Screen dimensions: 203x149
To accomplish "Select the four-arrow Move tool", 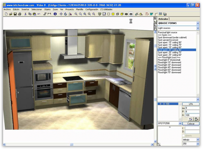I will click(x=61, y=14).
